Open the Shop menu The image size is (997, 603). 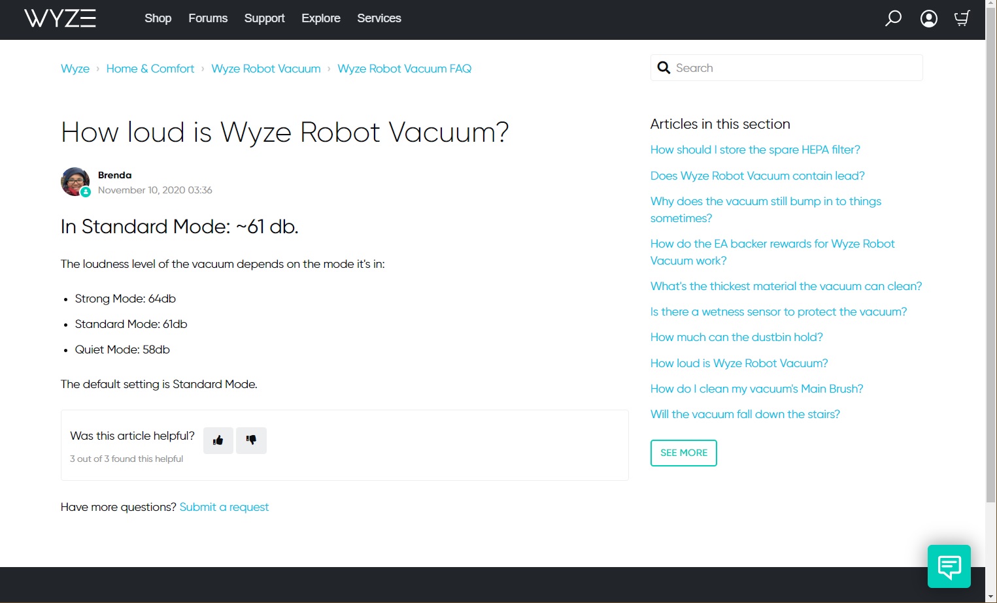point(158,18)
